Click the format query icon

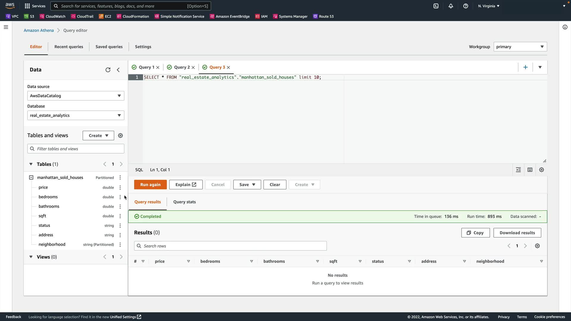[518, 170]
